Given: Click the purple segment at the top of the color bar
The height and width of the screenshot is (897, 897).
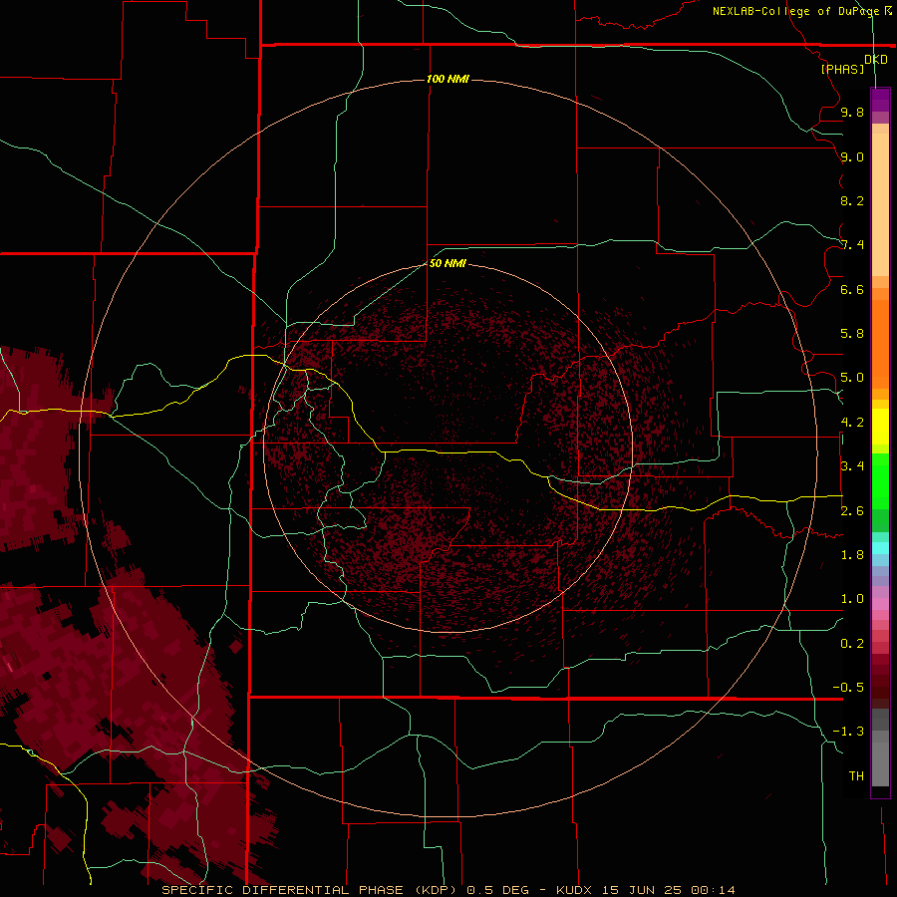Looking at the screenshot, I should click(x=880, y=100).
